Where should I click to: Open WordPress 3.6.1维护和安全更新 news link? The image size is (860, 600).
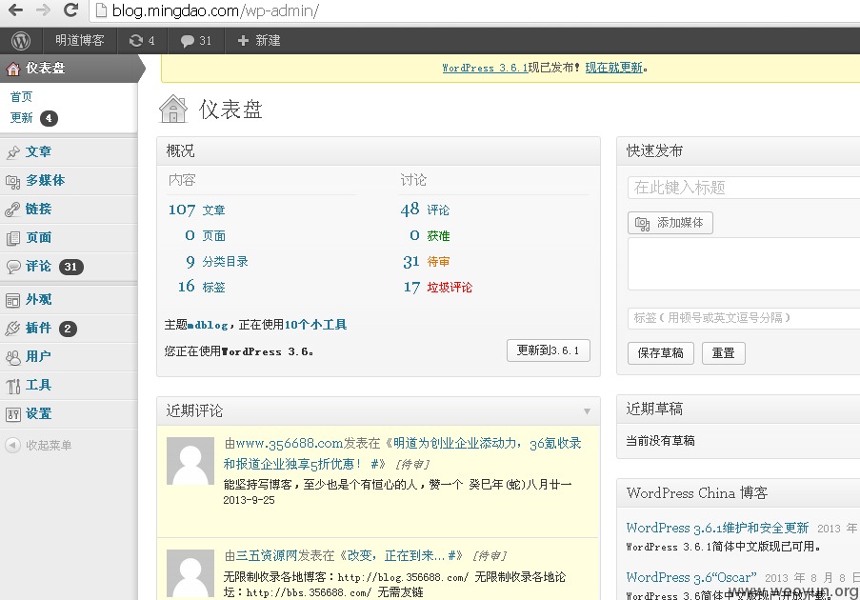pyautogui.click(x=717, y=528)
